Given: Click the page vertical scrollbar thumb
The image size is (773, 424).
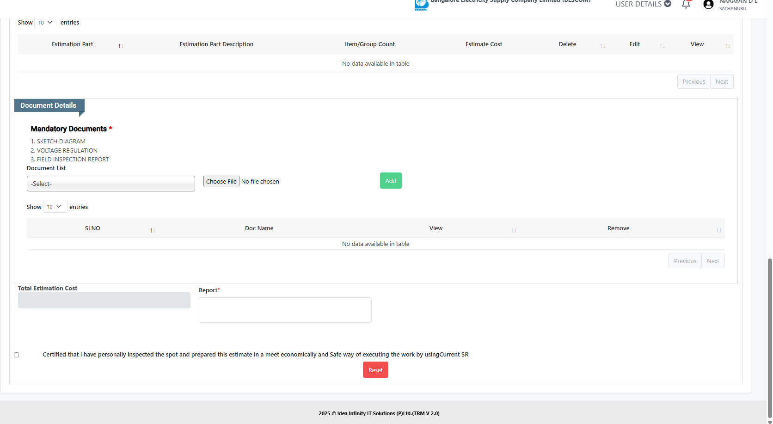Looking at the screenshot, I should coord(770,338).
